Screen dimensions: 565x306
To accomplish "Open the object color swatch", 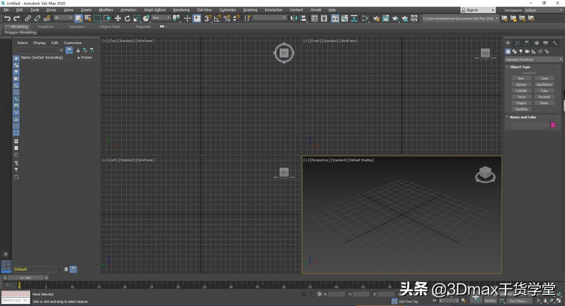I will (553, 125).
